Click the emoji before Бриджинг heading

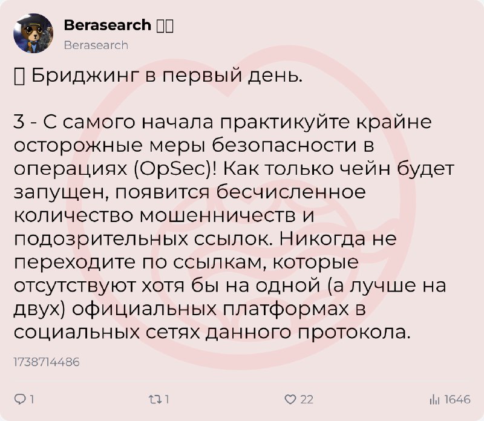tap(19, 77)
